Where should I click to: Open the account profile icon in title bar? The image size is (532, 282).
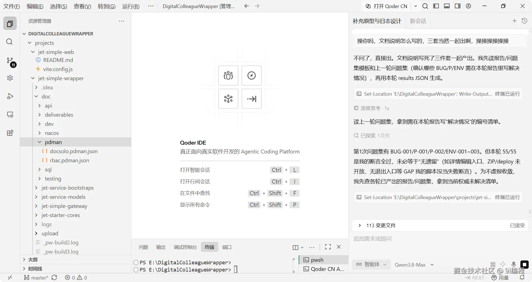point(469,6)
